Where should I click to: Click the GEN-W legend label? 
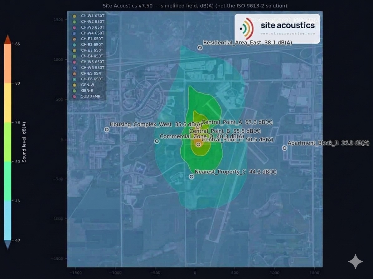[x=88, y=85]
